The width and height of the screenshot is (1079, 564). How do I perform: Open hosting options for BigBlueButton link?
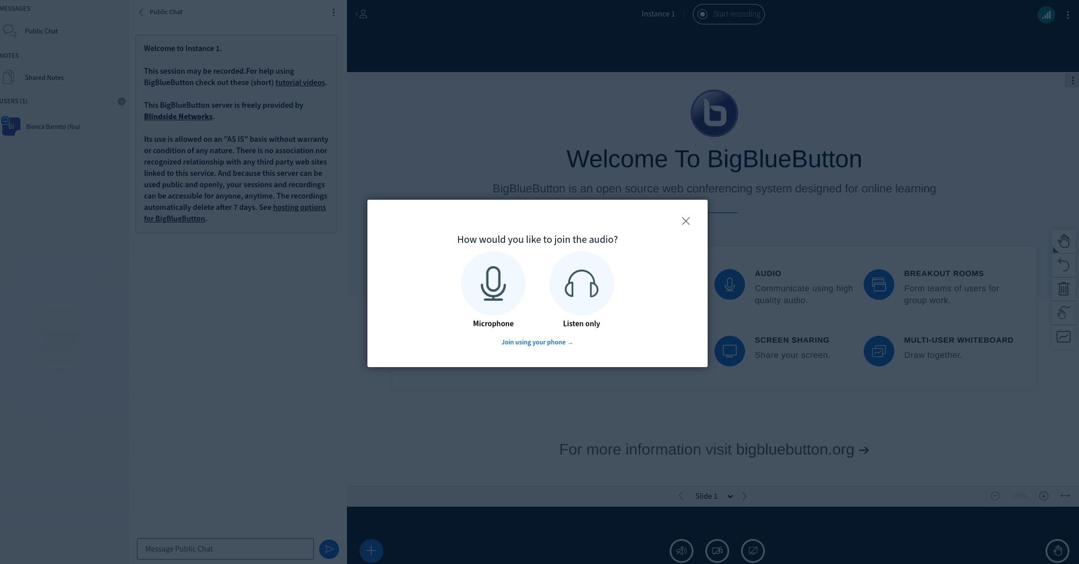click(x=235, y=213)
